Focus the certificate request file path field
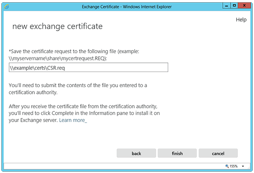 tap(88, 67)
